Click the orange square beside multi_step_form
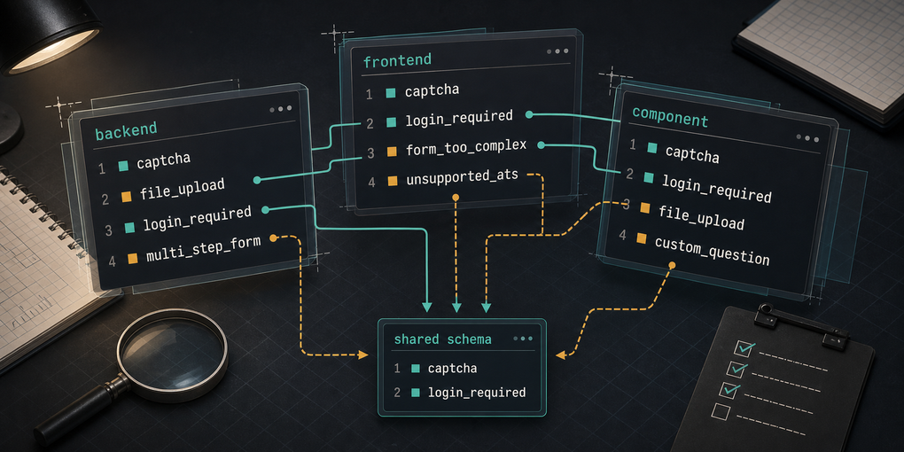The height and width of the screenshot is (452, 904). click(x=133, y=258)
